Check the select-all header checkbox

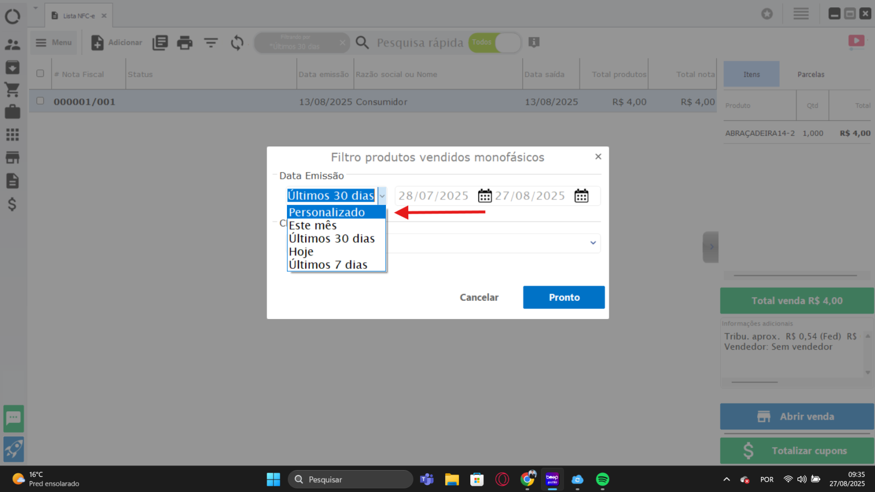click(40, 73)
